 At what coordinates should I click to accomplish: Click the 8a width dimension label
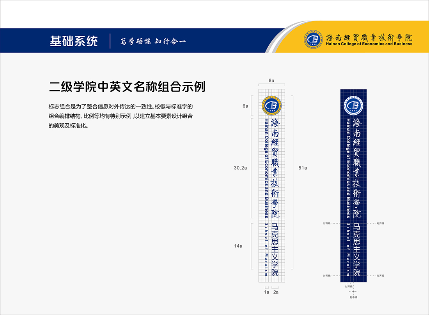[271, 80]
